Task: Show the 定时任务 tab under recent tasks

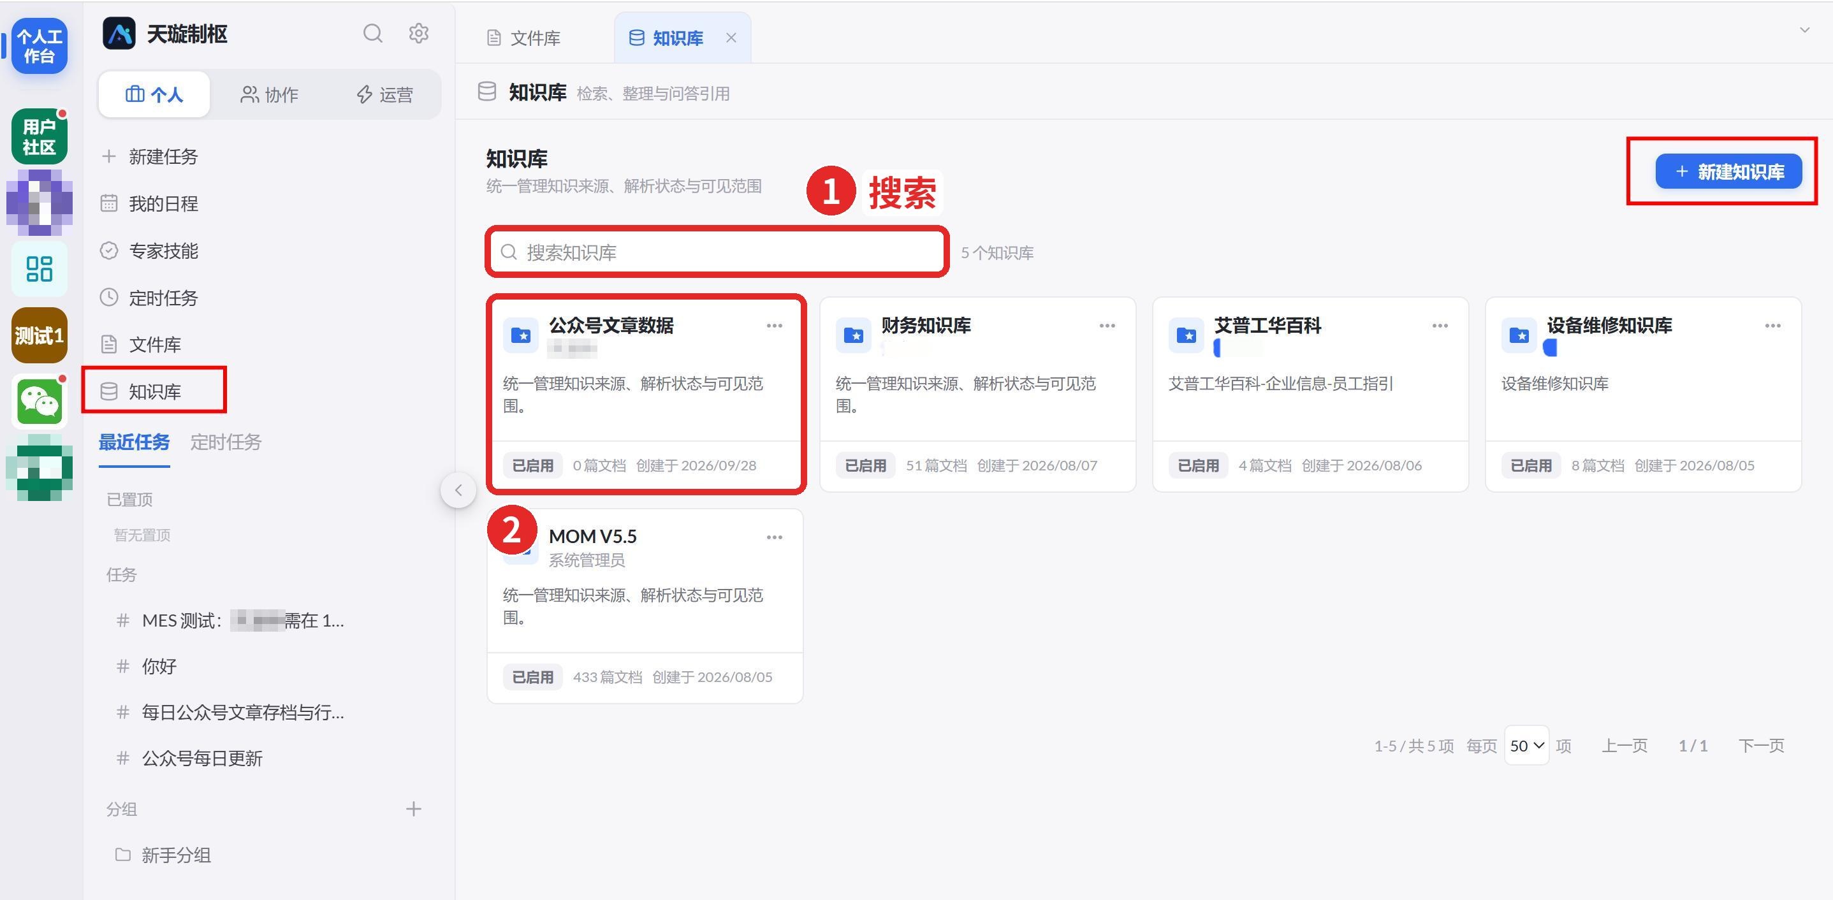Action: [x=226, y=442]
